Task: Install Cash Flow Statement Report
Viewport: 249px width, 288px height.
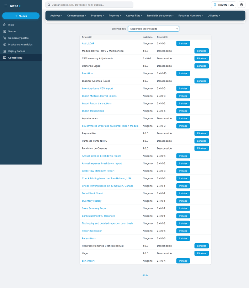Action: (183, 171)
